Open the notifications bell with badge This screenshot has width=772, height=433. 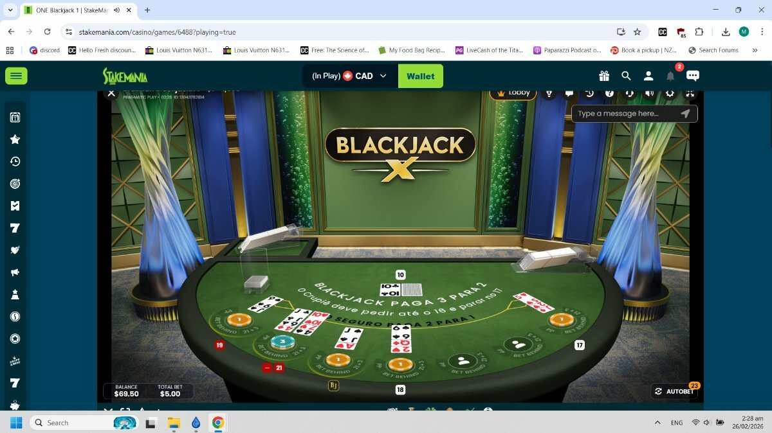pos(670,76)
